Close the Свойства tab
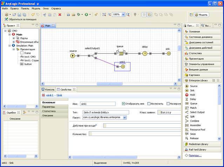The width and height of the screenshot is (224, 167). [x=74, y=89]
